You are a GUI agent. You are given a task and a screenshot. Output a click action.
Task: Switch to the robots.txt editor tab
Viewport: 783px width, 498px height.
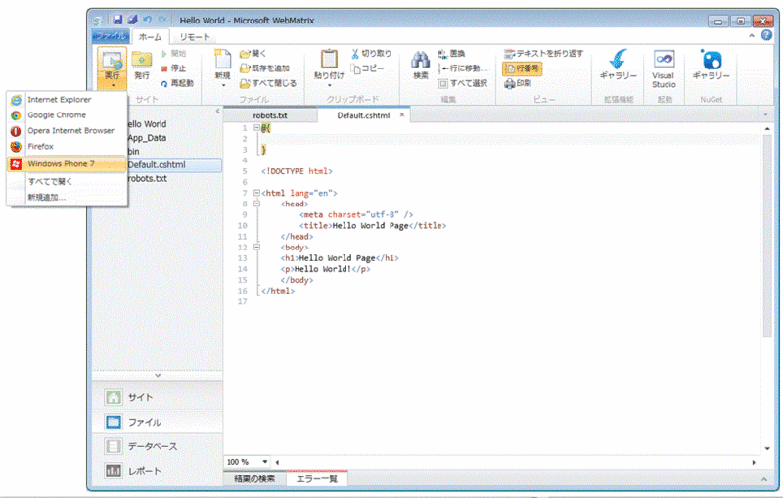(x=270, y=115)
